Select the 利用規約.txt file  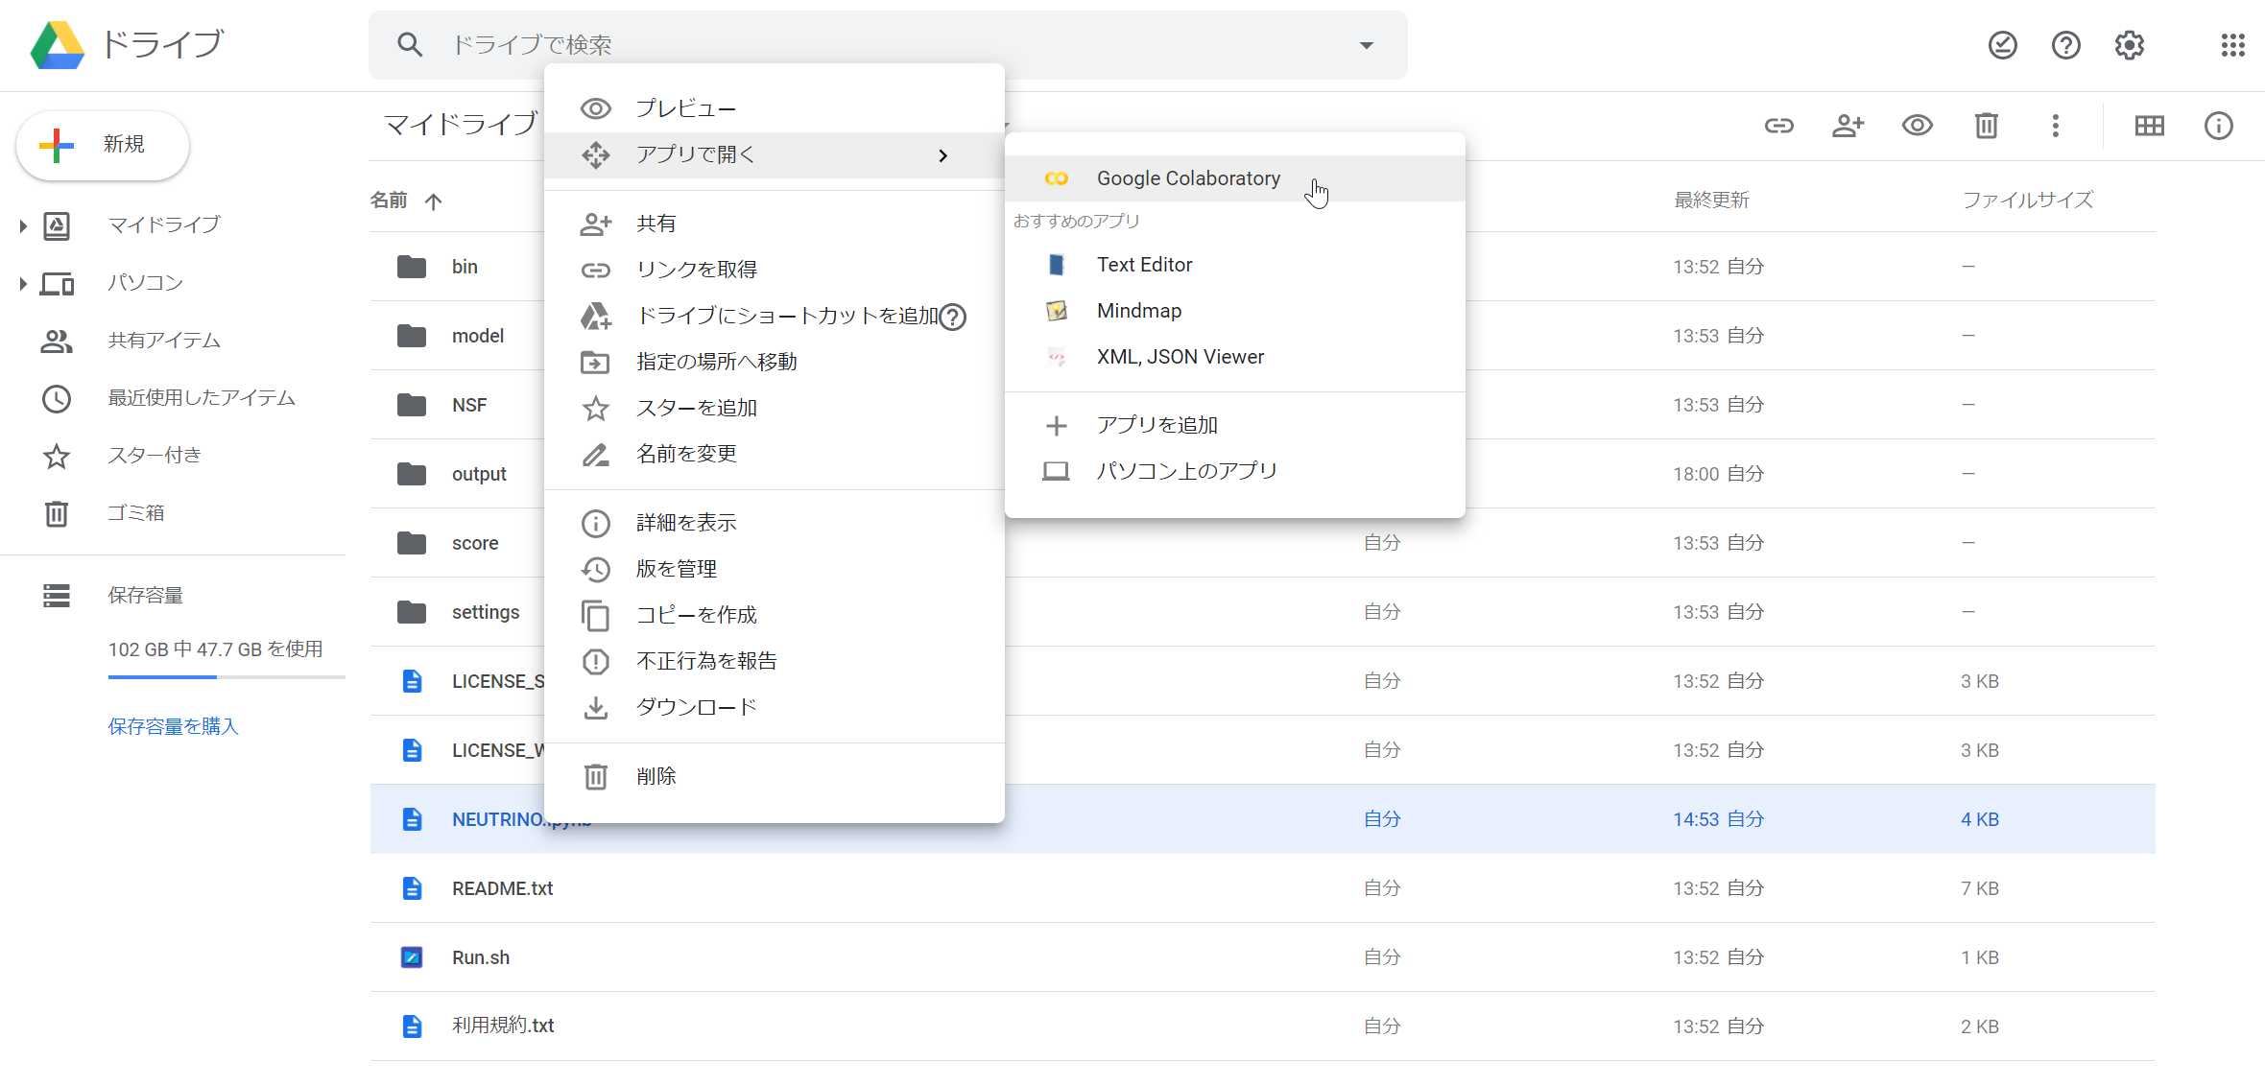pyautogui.click(x=1263, y=1026)
